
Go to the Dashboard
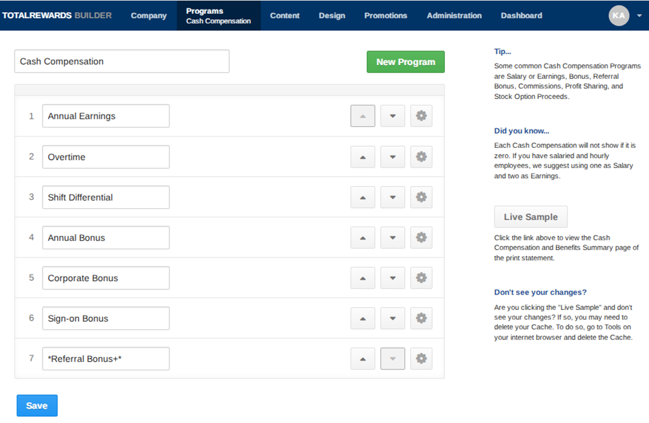(x=521, y=15)
